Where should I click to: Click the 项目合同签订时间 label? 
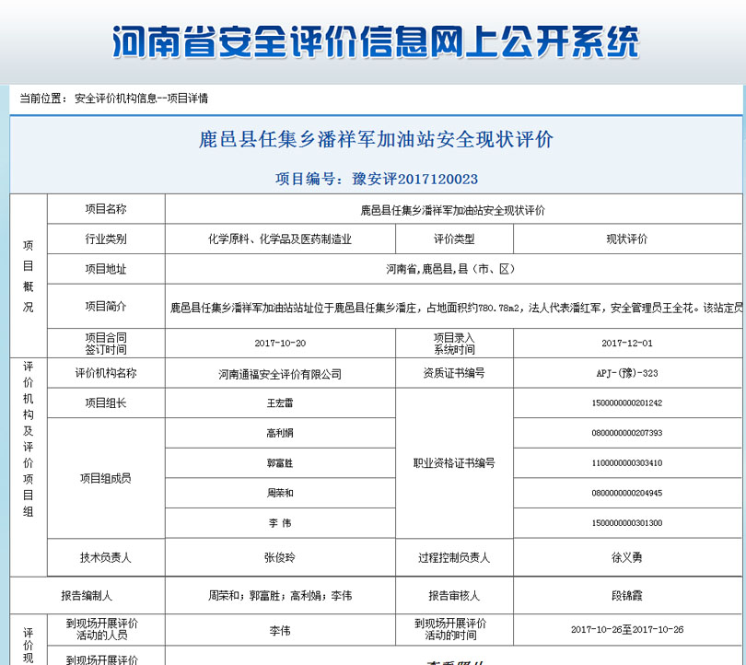(106, 344)
